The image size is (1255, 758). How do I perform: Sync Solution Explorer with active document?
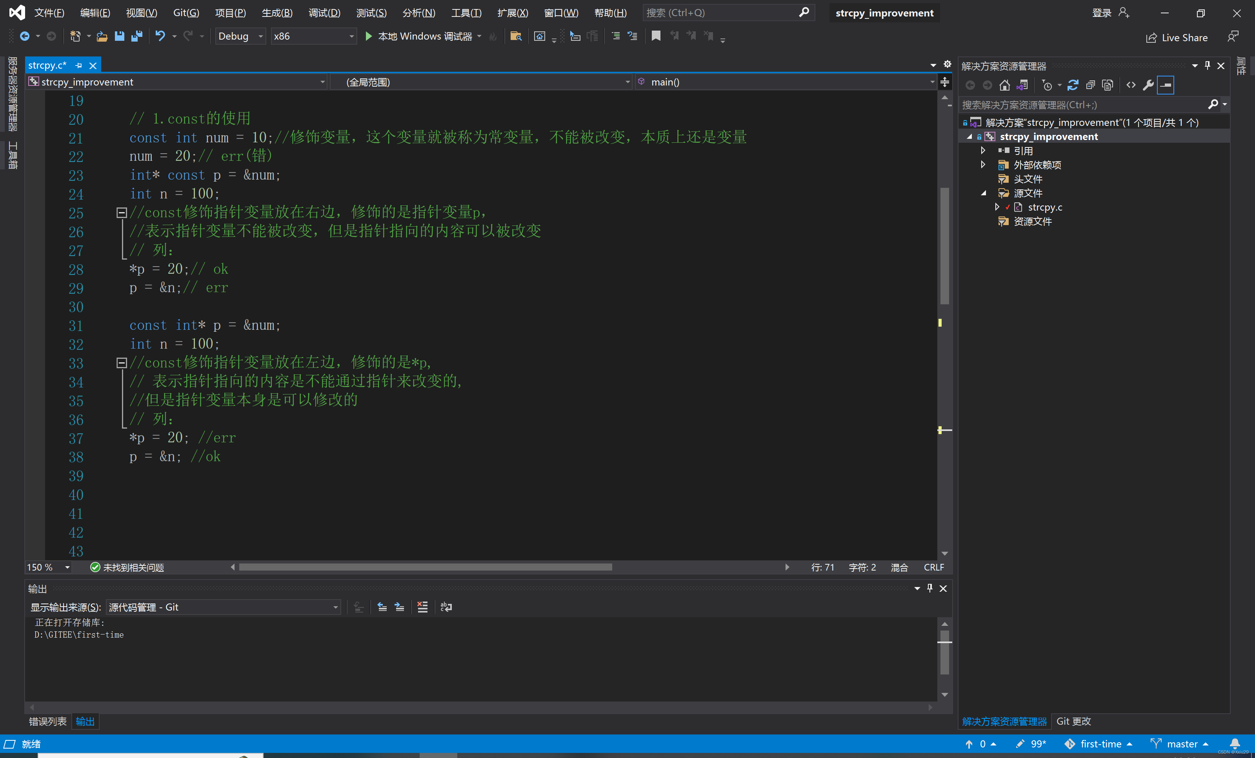[1022, 85]
